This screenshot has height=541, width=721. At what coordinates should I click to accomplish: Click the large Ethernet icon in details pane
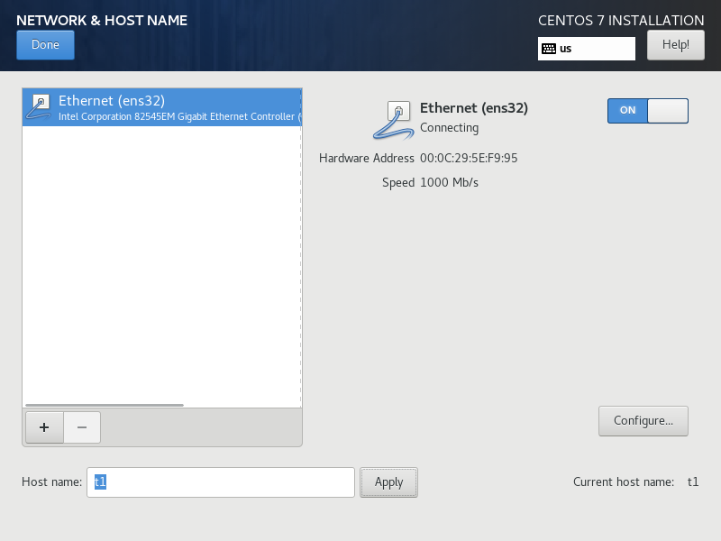coord(393,119)
